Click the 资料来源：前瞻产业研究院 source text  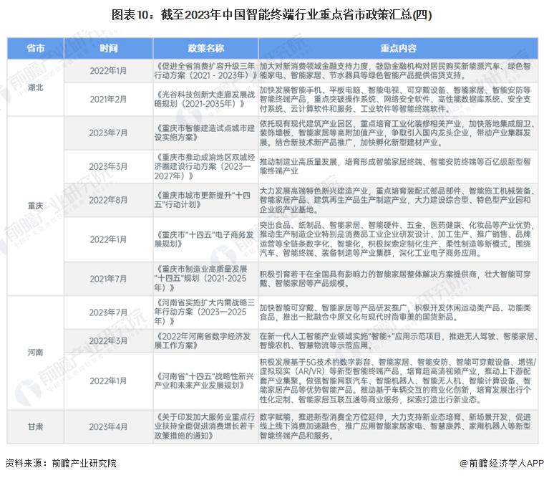60,464
